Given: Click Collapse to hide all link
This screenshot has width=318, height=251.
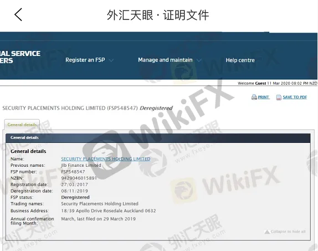Looking at the screenshot, I should 288,232.
